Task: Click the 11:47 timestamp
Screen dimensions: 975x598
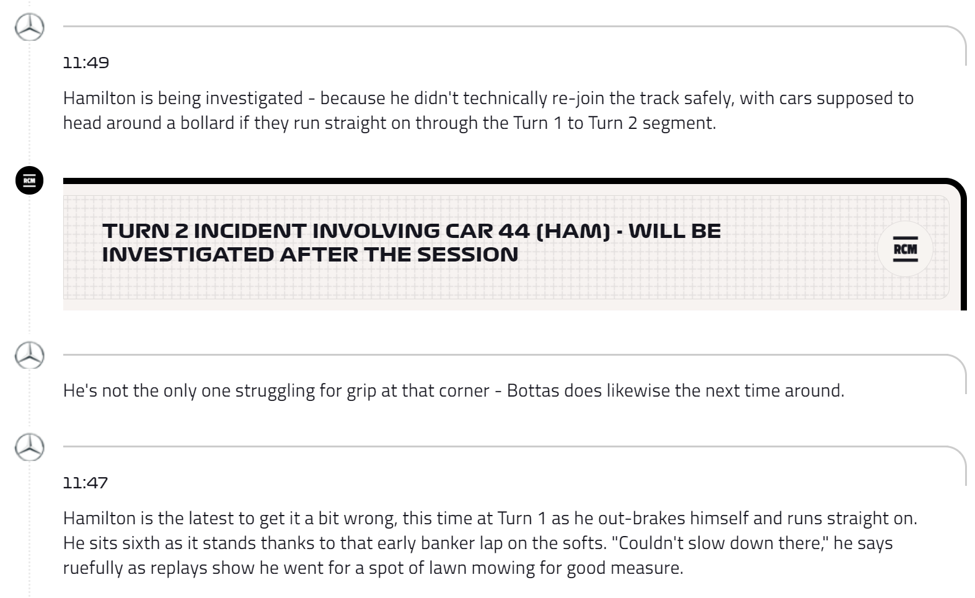Action: coord(86,483)
